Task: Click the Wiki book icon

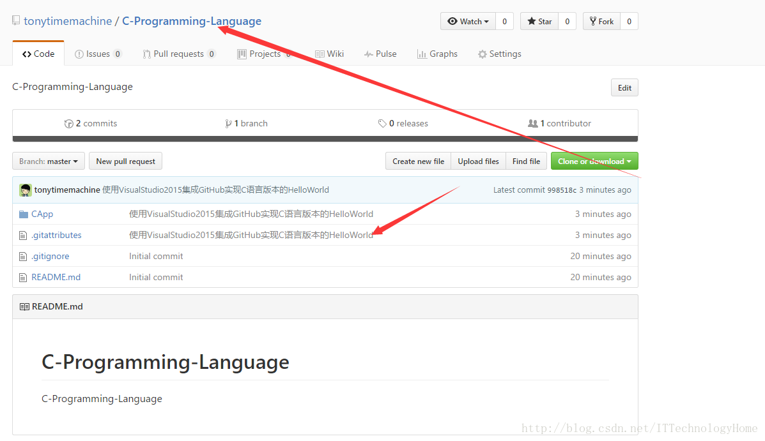Action: pyautogui.click(x=320, y=54)
